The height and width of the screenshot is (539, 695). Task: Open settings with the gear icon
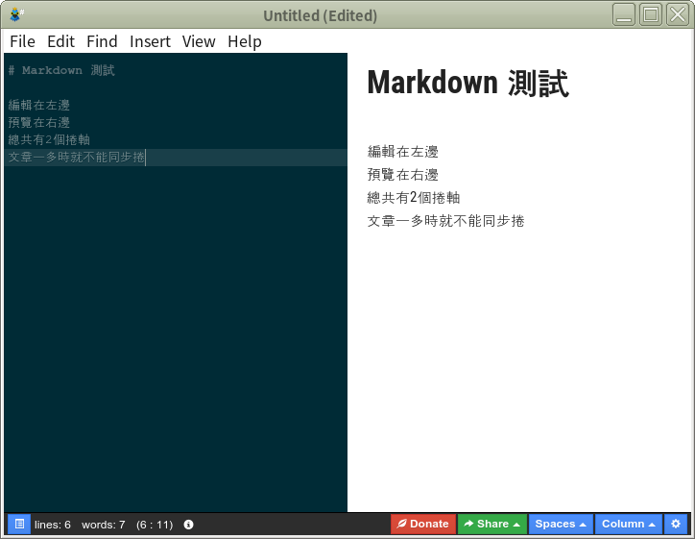click(x=676, y=524)
